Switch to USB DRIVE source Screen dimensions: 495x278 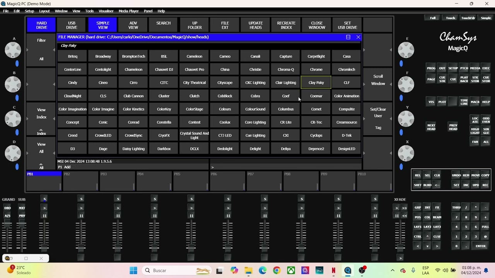tap(72, 25)
